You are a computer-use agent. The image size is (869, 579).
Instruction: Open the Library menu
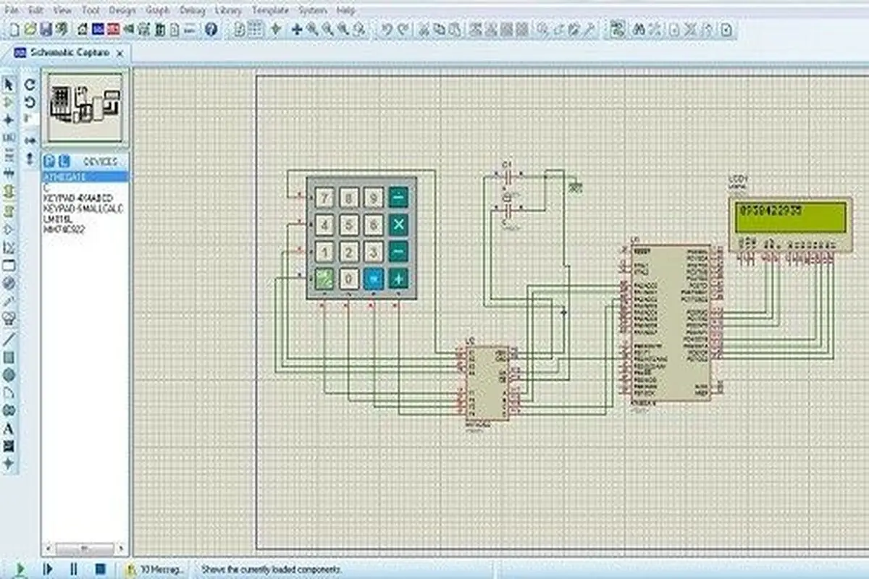pyautogui.click(x=228, y=11)
